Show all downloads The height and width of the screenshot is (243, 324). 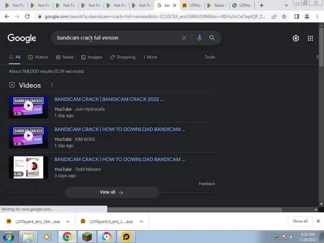[300, 221]
